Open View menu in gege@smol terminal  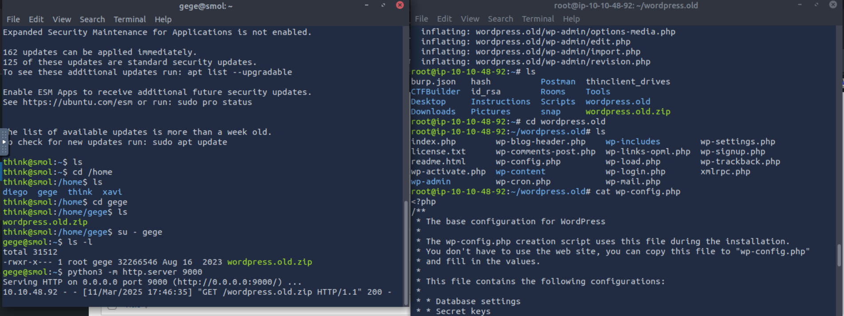[62, 20]
